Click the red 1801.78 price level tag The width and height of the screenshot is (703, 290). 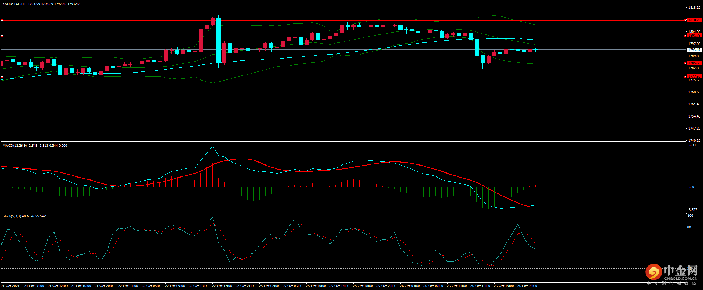coord(694,36)
